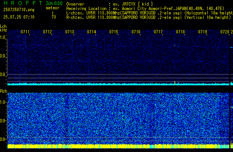The height and width of the screenshot is (152, 233).
Task: Click the cyan Lch signal level strip
Action: [118, 84]
